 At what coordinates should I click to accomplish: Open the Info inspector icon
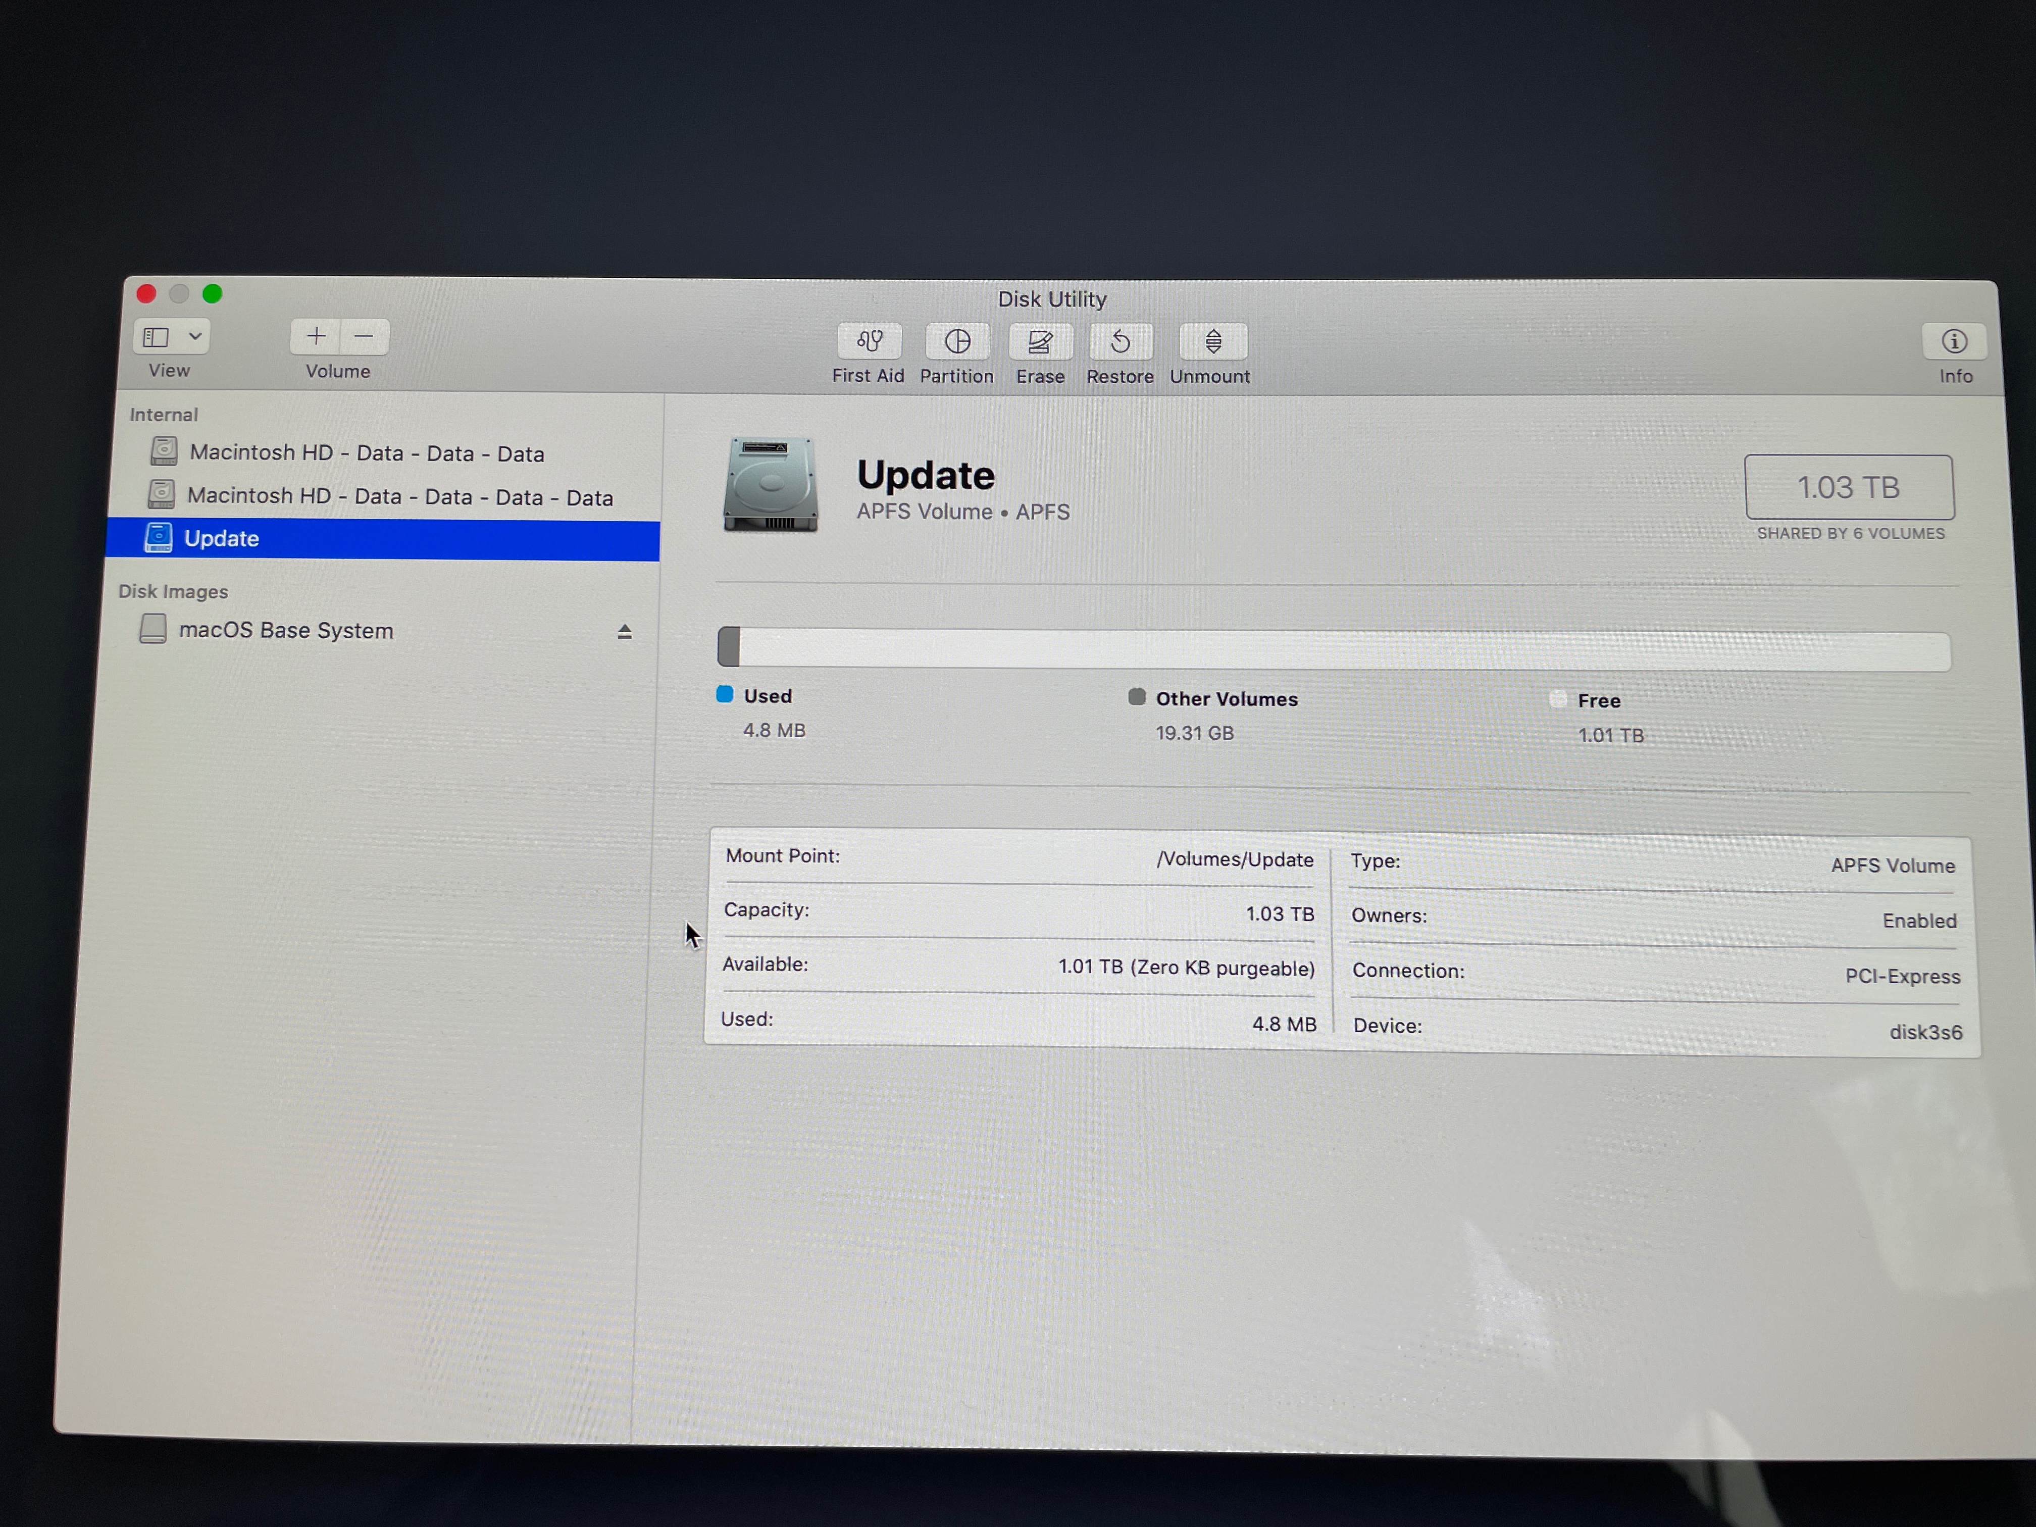[1954, 341]
